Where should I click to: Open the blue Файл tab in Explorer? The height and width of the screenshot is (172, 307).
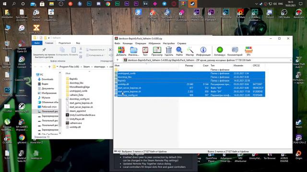[37, 43]
